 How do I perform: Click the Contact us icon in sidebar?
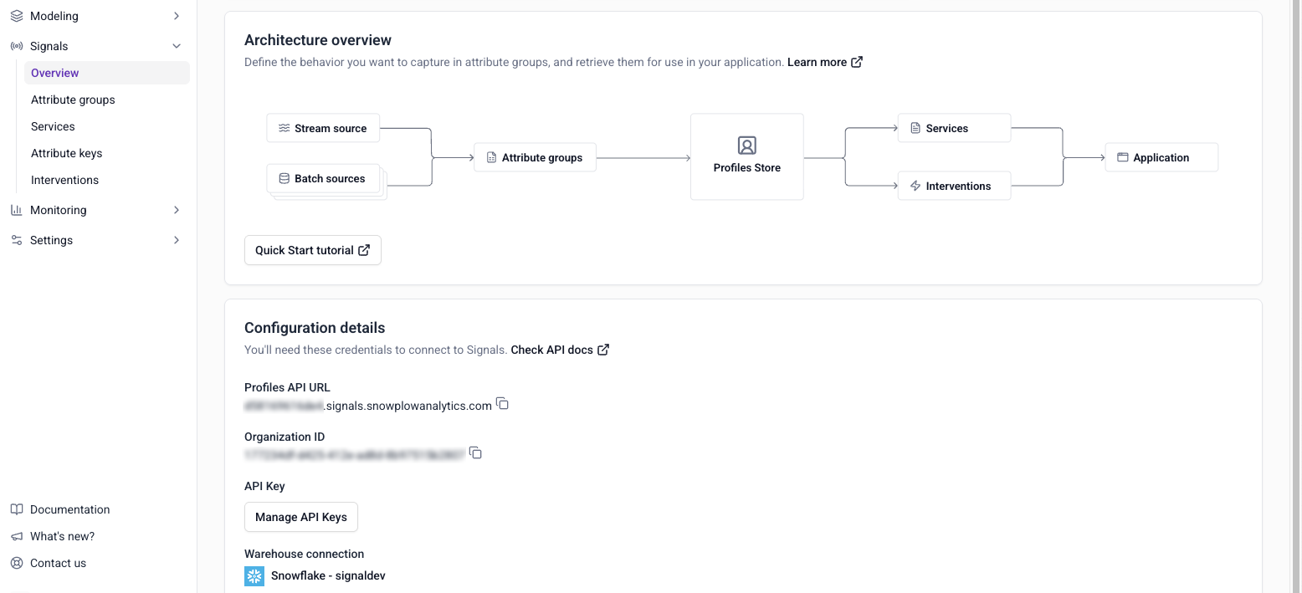(17, 562)
